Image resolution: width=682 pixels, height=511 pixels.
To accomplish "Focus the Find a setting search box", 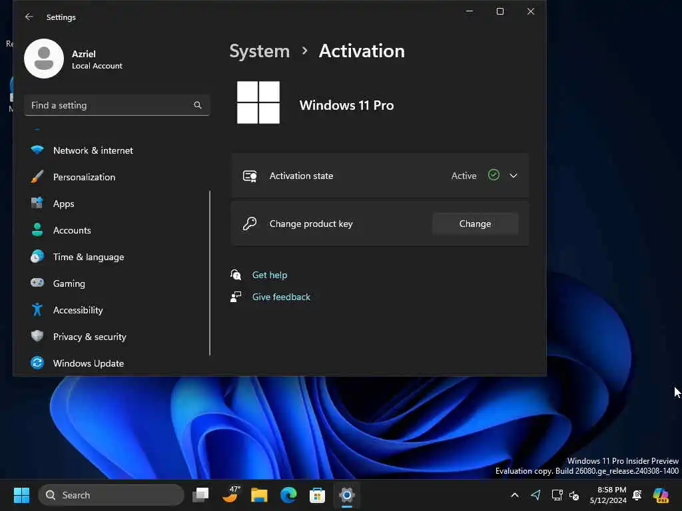I will [117, 105].
